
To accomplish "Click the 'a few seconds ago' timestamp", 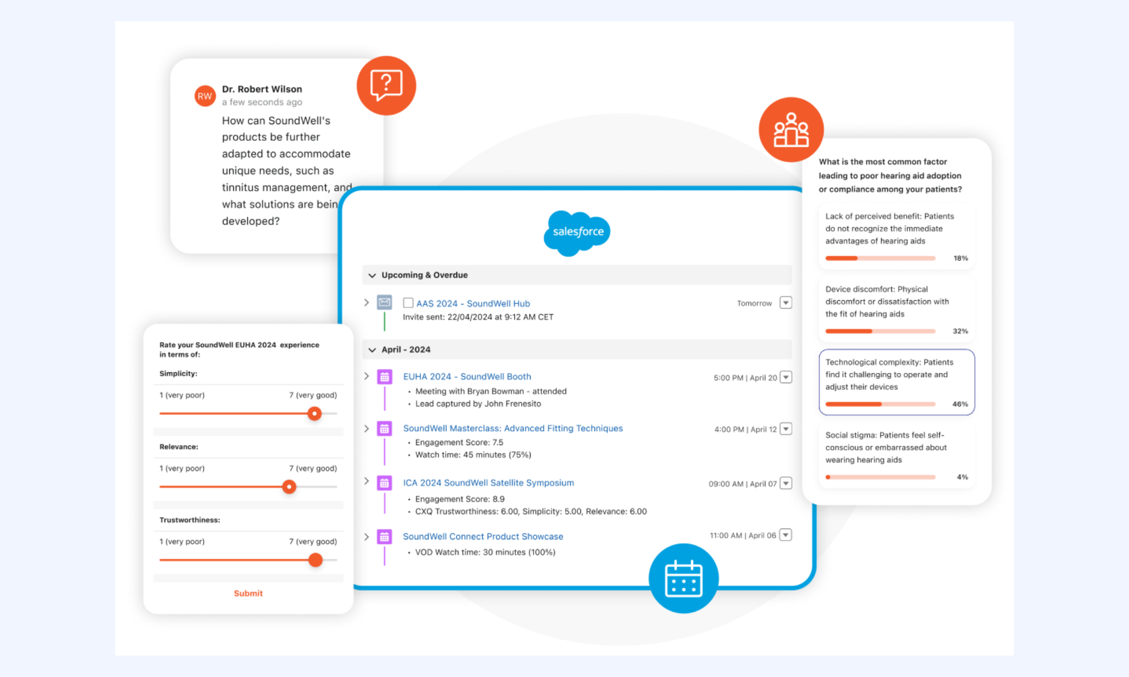I will click(x=262, y=102).
